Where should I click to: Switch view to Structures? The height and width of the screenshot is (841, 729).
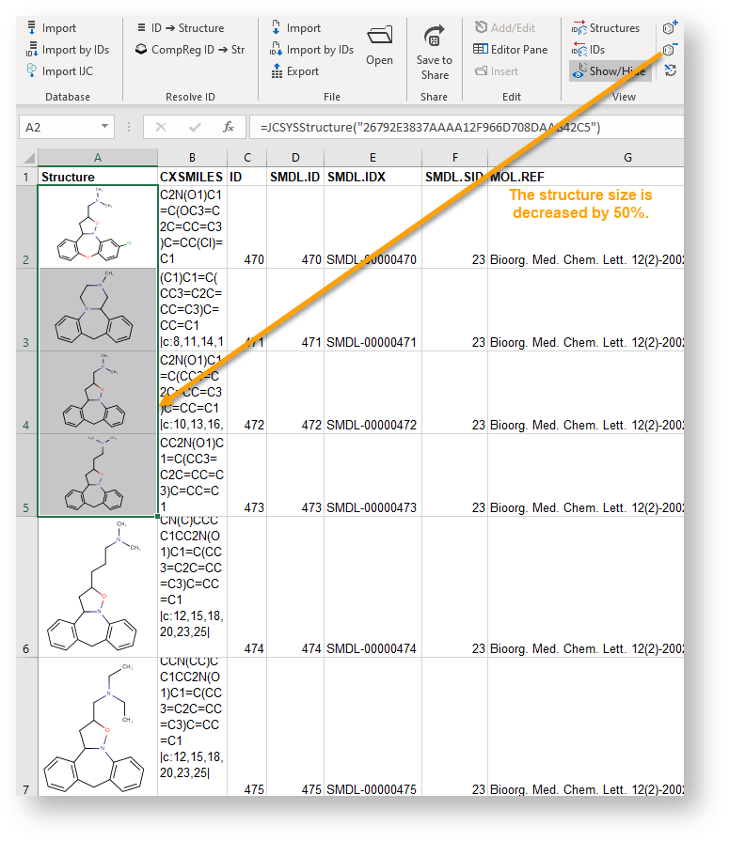605,28
